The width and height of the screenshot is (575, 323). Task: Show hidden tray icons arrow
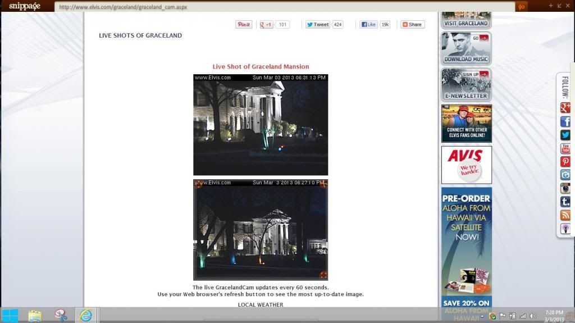[x=482, y=316]
